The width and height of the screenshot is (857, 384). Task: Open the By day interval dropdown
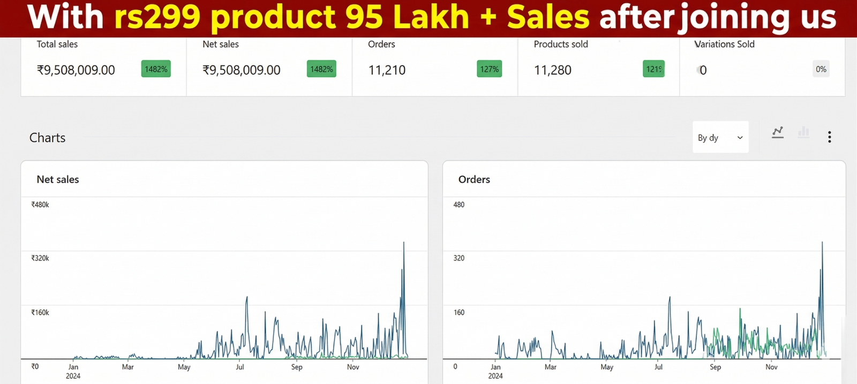720,138
